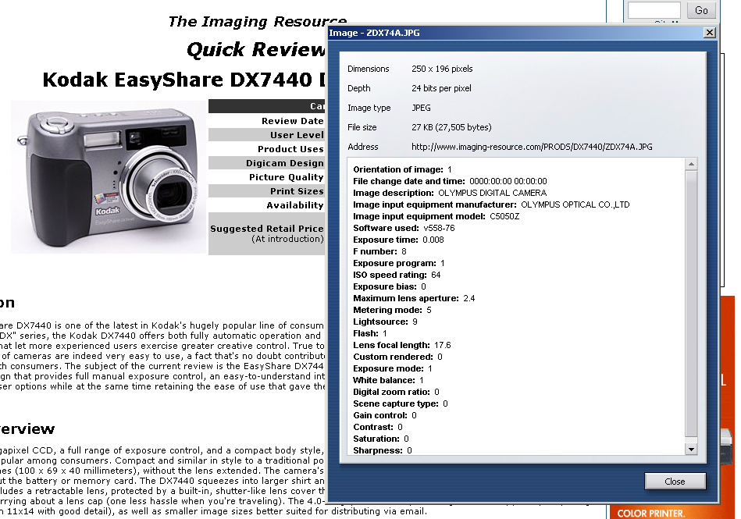Select 'Exposure time' 0.008 row
The image size is (741, 519).
(398, 240)
